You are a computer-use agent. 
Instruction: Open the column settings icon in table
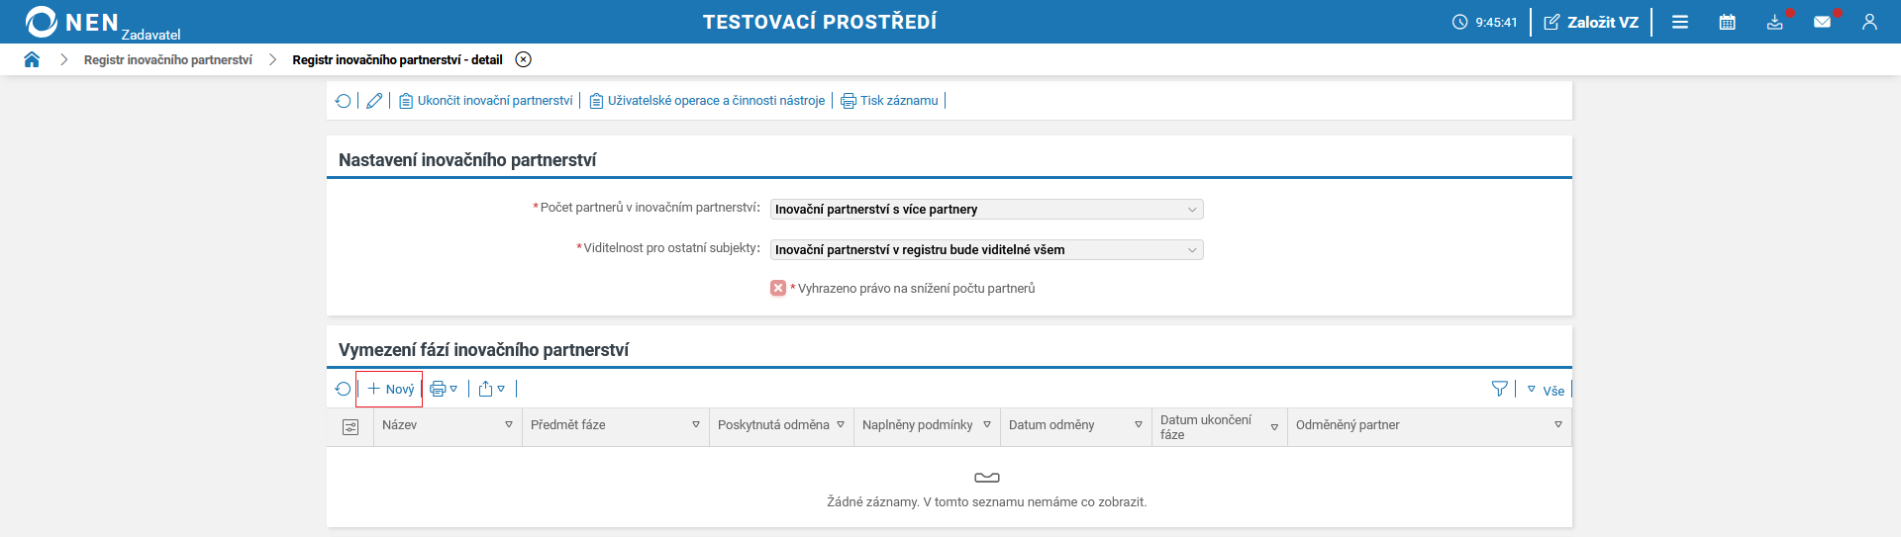[350, 427]
